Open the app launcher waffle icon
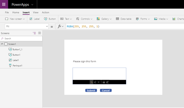Screen dimensions: 184x108 [x=4, y=4]
